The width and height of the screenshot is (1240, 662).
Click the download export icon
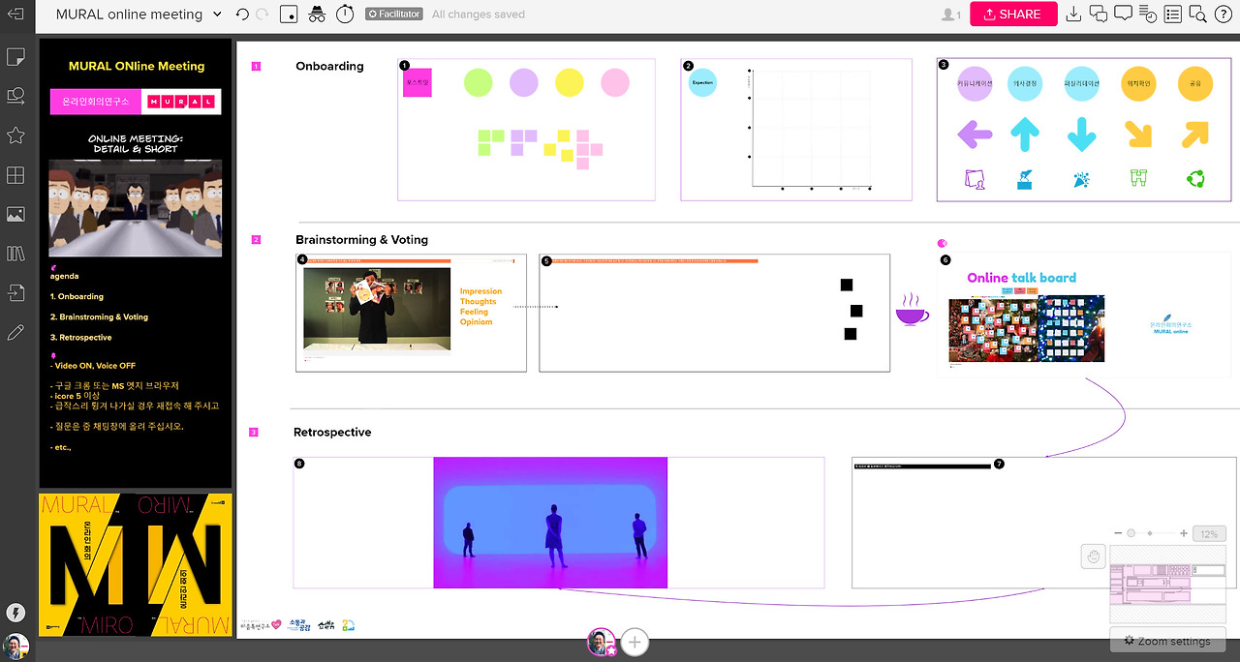pos(1073,15)
